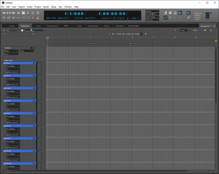Open the Fixed grid mode dropdown
The width and height of the screenshot is (219, 174).
tap(183, 30)
